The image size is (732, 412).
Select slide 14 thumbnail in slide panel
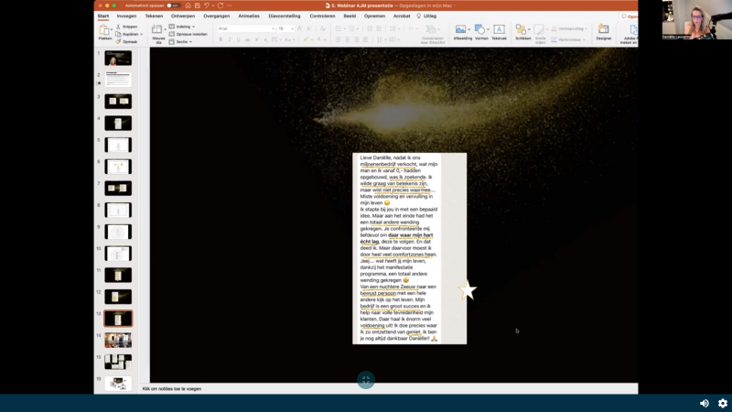coord(118,340)
